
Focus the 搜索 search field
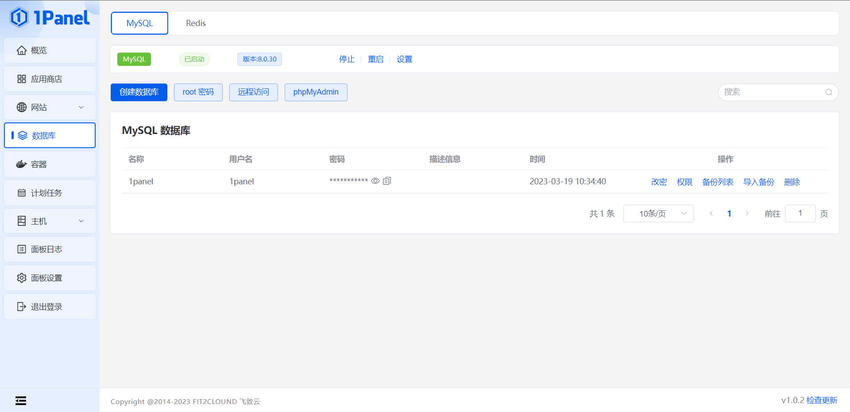[x=778, y=92]
